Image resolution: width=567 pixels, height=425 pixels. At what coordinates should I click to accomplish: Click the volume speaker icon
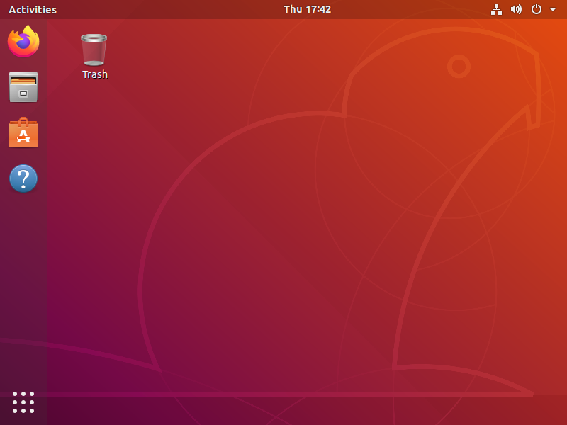[x=516, y=9]
